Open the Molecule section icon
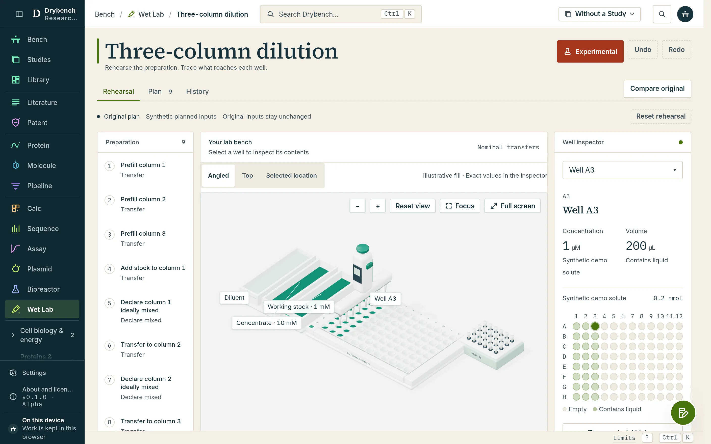This screenshot has width=711, height=444. coord(16,165)
